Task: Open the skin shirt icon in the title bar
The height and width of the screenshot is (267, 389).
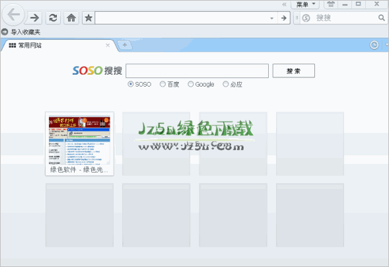Action: [x=331, y=4]
